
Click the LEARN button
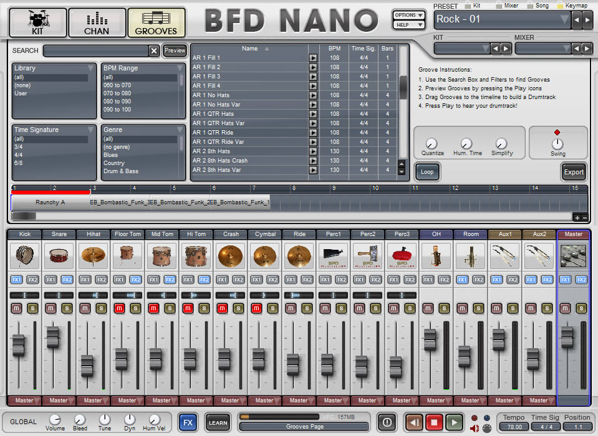[218, 423]
